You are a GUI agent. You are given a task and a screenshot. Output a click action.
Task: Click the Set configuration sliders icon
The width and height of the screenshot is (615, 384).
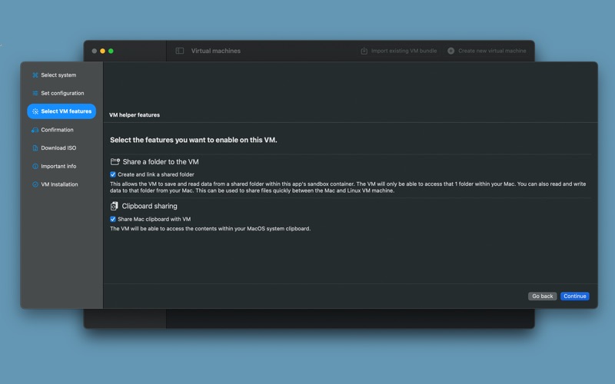coord(35,93)
